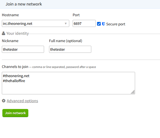This screenshot has width=160, height=138.
Task: Click inside the Channels to join textarea
Action: click(x=68, y=83)
